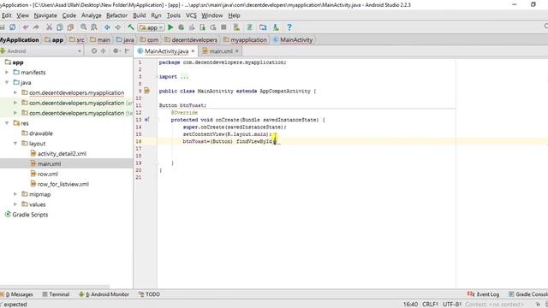Expand first com.decentdevelopers.myapplication package arrow
Image resolution: width=548 pixels, height=308 pixels.
click(15, 92)
